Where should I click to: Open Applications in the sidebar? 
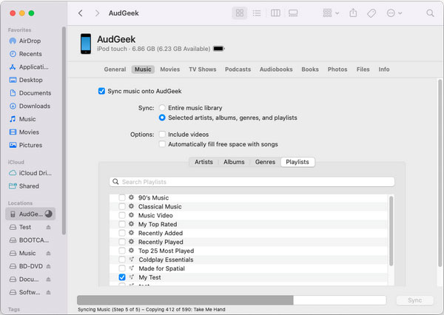click(29, 67)
